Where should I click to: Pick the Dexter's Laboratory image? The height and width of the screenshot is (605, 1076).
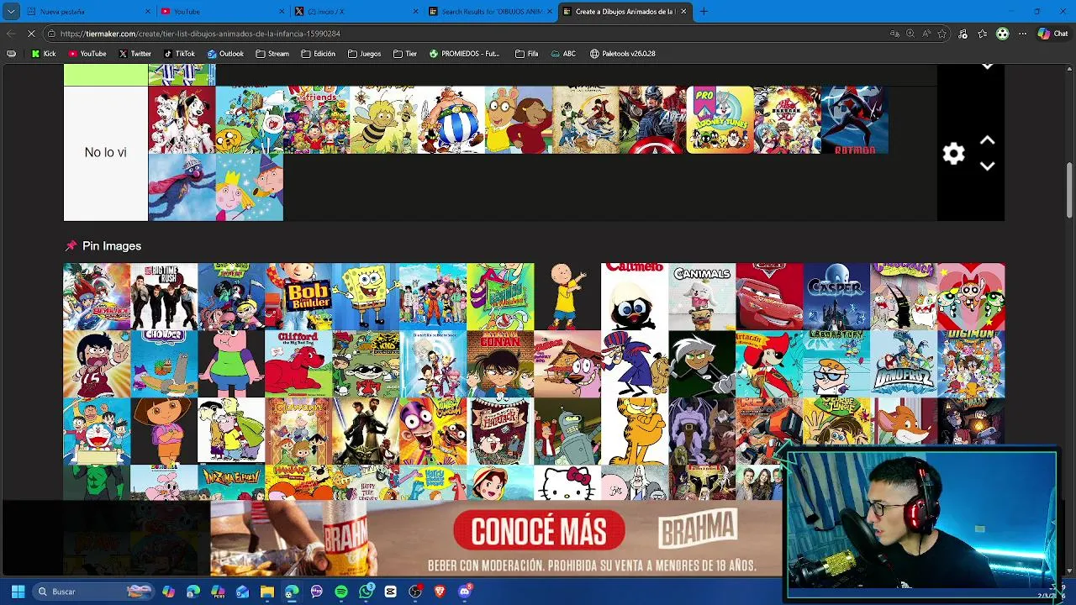click(836, 364)
